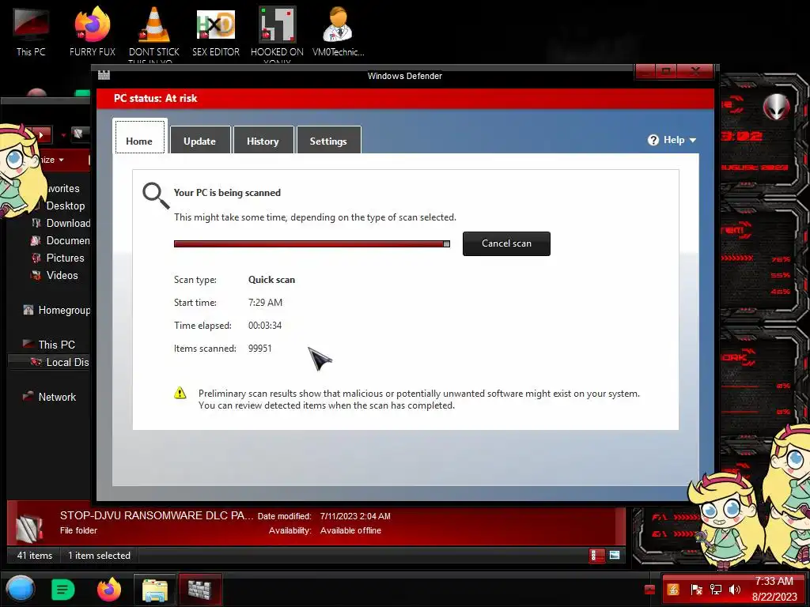
Task: Click the red tray icon left of Java
Action: point(650,590)
